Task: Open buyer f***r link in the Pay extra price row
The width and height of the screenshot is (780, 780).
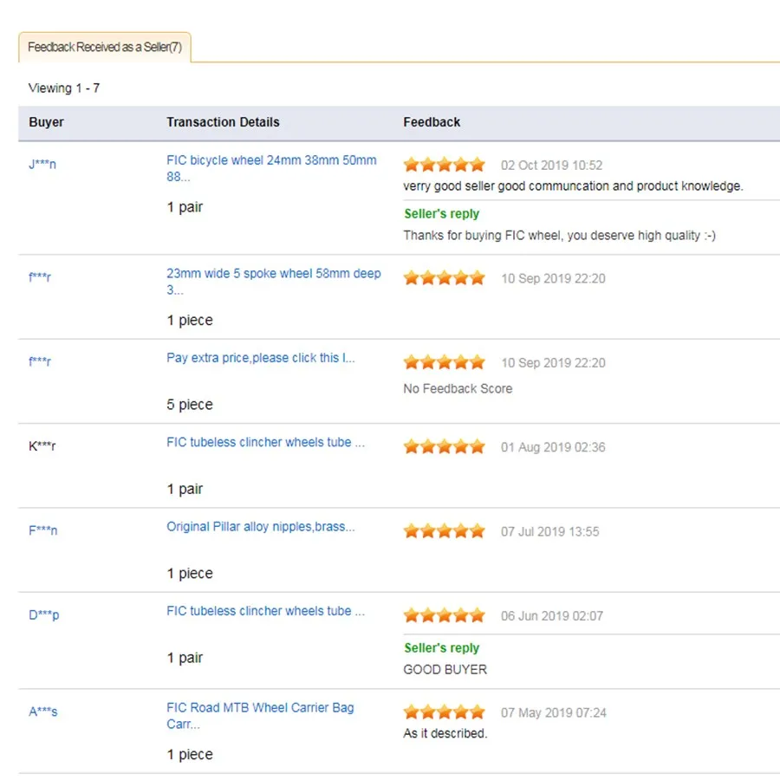Action: tap(40, 361)
